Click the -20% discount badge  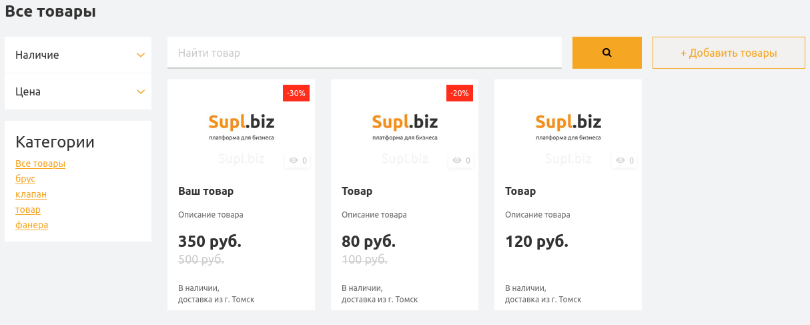[460, 93]
